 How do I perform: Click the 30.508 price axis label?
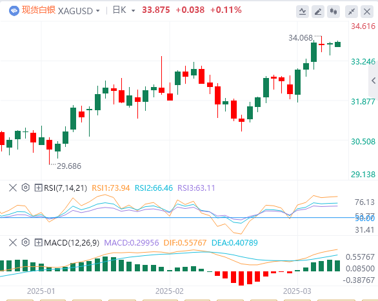363,142
